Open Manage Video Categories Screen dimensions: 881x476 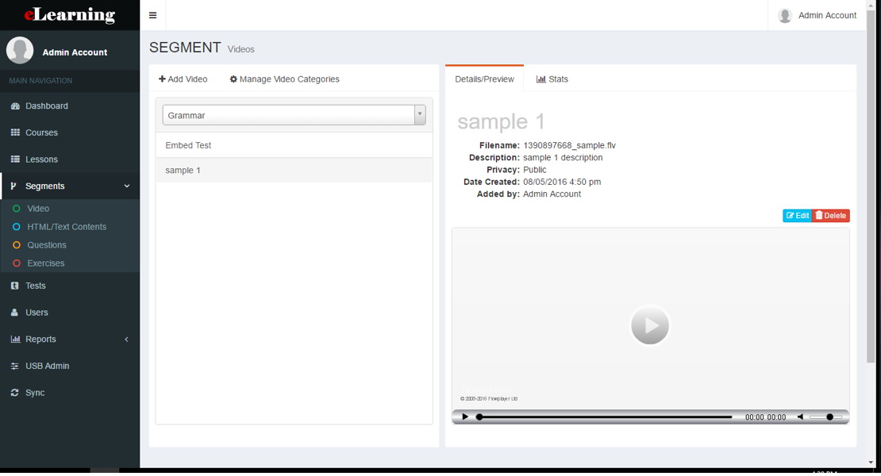click(284, 79)
